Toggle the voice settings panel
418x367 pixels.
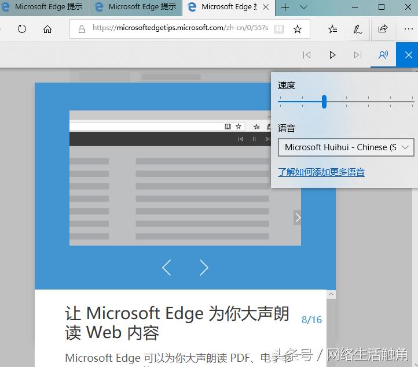pyautogui.click(x=383, y=55)
